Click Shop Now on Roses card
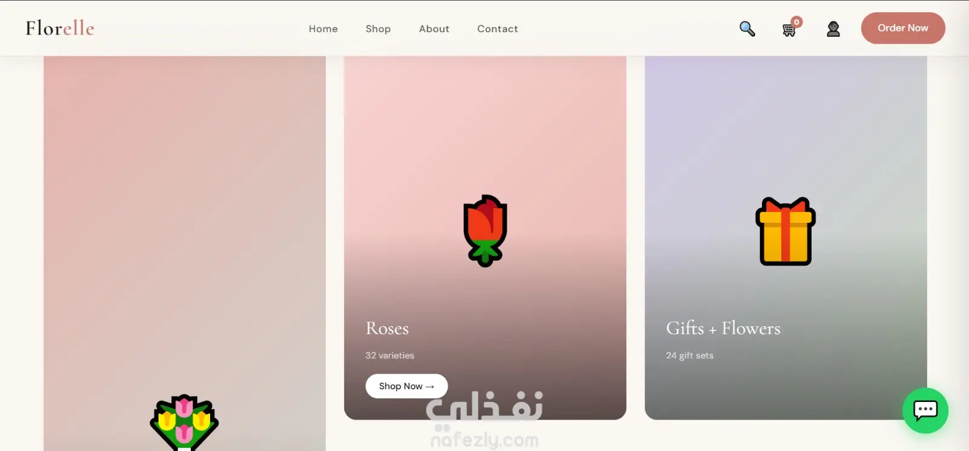This screenshot has width=969, height=451. [x=406, y=386]
